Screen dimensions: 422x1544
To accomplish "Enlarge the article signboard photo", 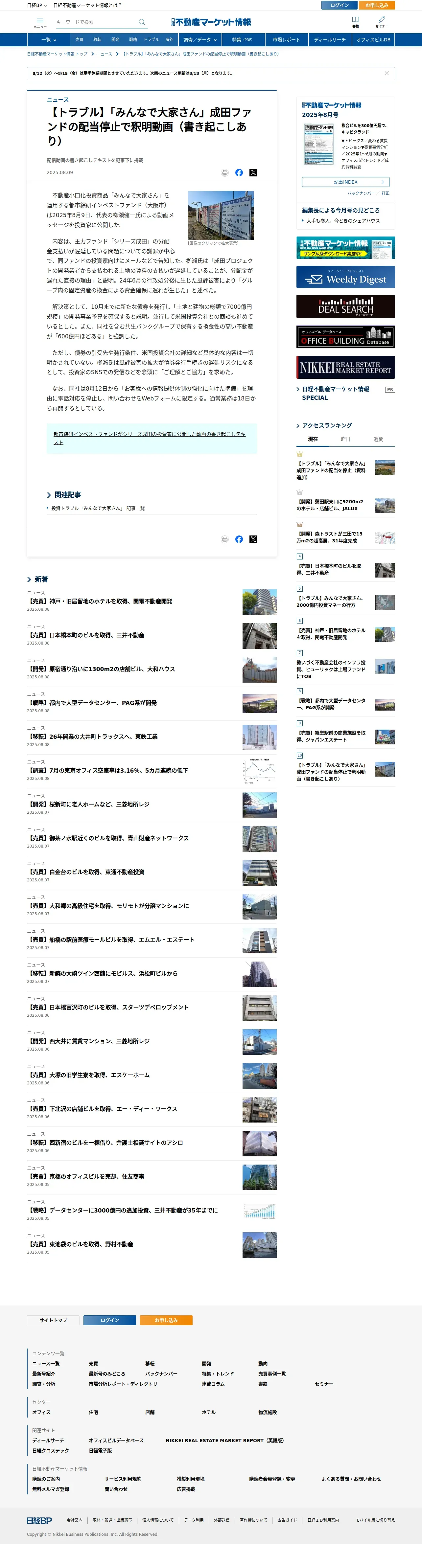I will click(x=221, y=215).
